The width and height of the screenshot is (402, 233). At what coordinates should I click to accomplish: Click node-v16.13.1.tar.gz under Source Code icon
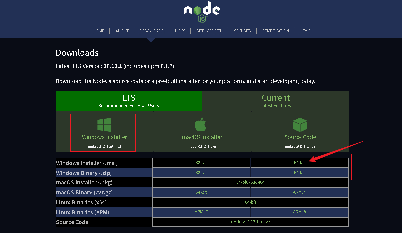[x=300, y=146]
